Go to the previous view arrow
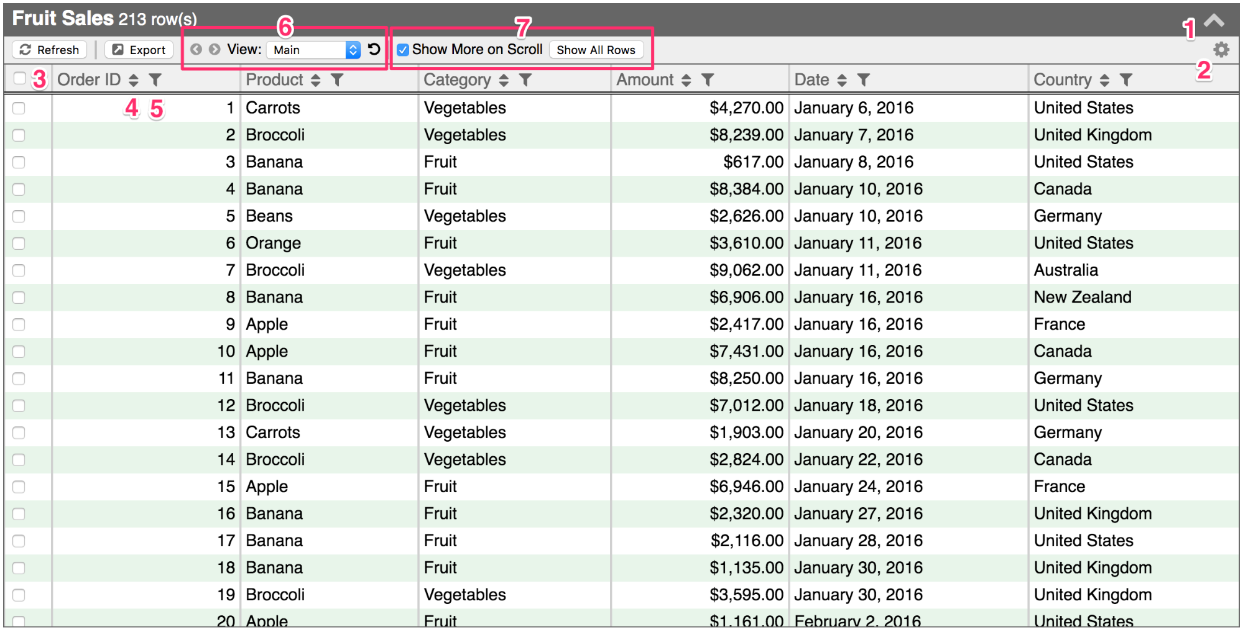This screenshot has width=1243, height=632. click(196, 49)
